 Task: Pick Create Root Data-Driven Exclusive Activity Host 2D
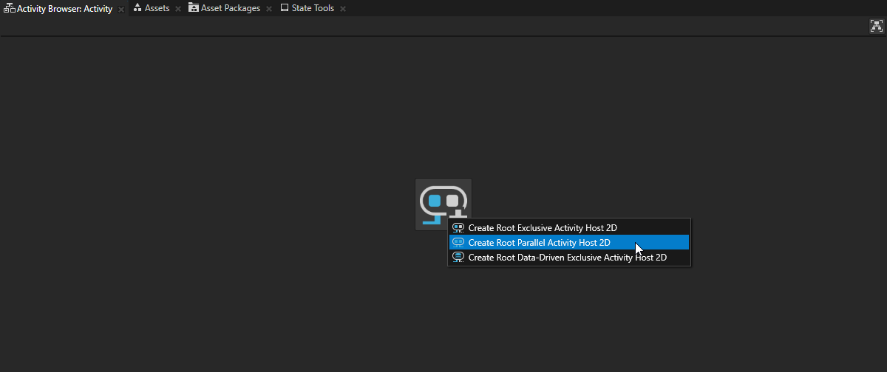click(569, 257)
